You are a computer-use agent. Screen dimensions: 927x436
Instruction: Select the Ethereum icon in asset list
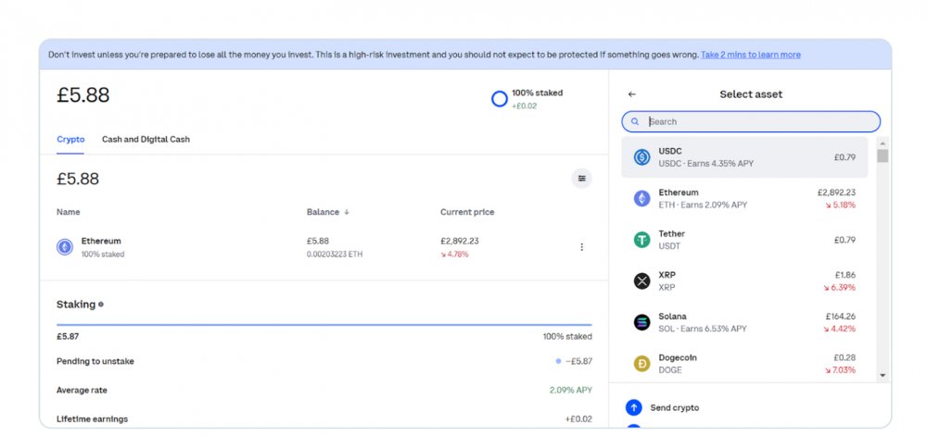pos(642,199)
